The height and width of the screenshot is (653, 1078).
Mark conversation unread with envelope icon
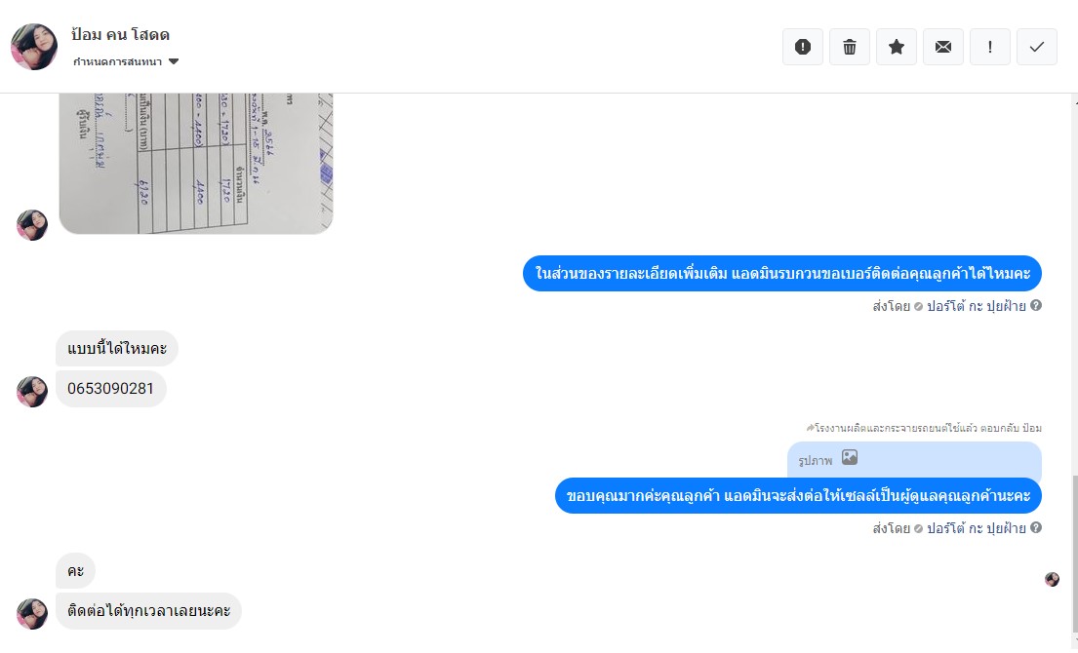pyautogui.click(x=942, y=47)
